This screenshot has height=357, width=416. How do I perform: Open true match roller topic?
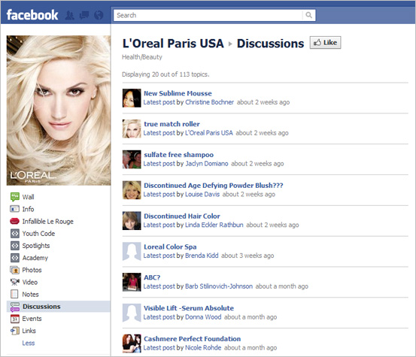(x=172, y=124)
